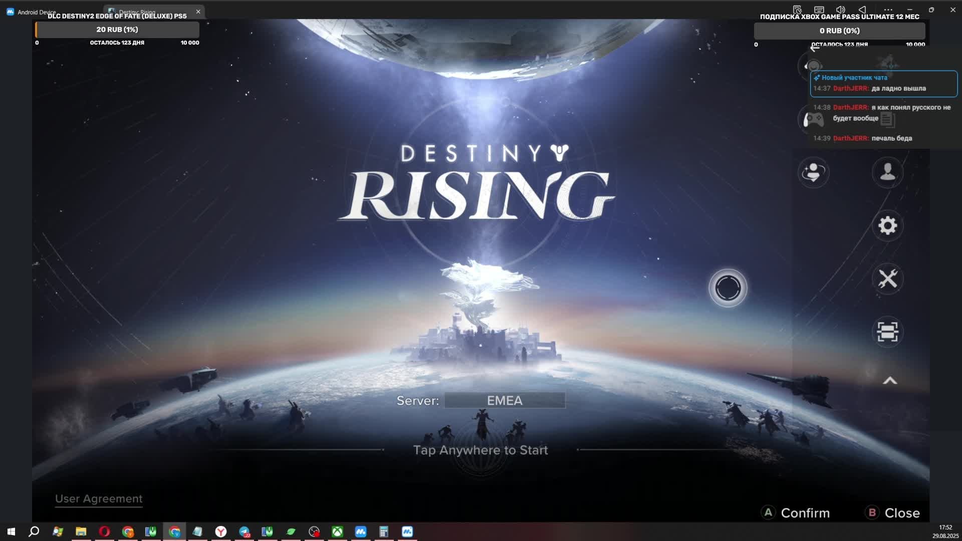
Task: Open the Server EMEA selection dropdown
Action: [x=505, y=400]
